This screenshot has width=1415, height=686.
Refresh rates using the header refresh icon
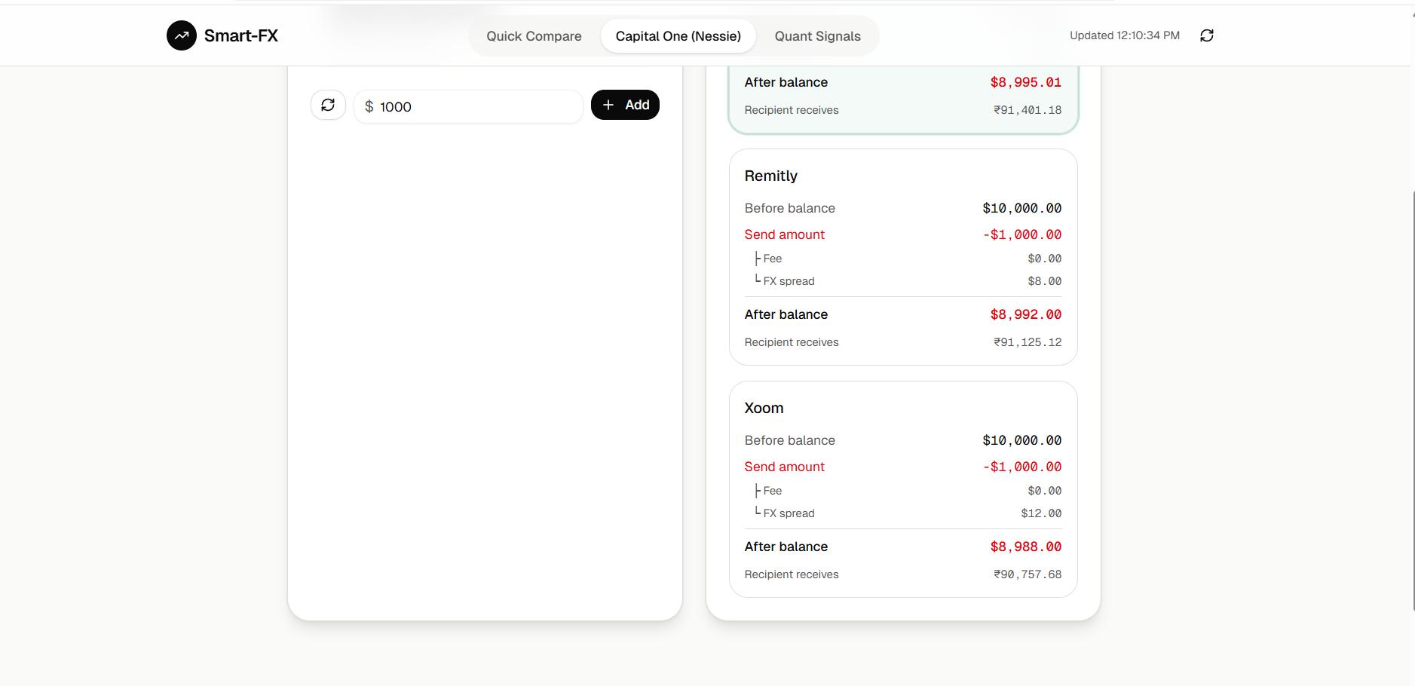click(1207, 35)
